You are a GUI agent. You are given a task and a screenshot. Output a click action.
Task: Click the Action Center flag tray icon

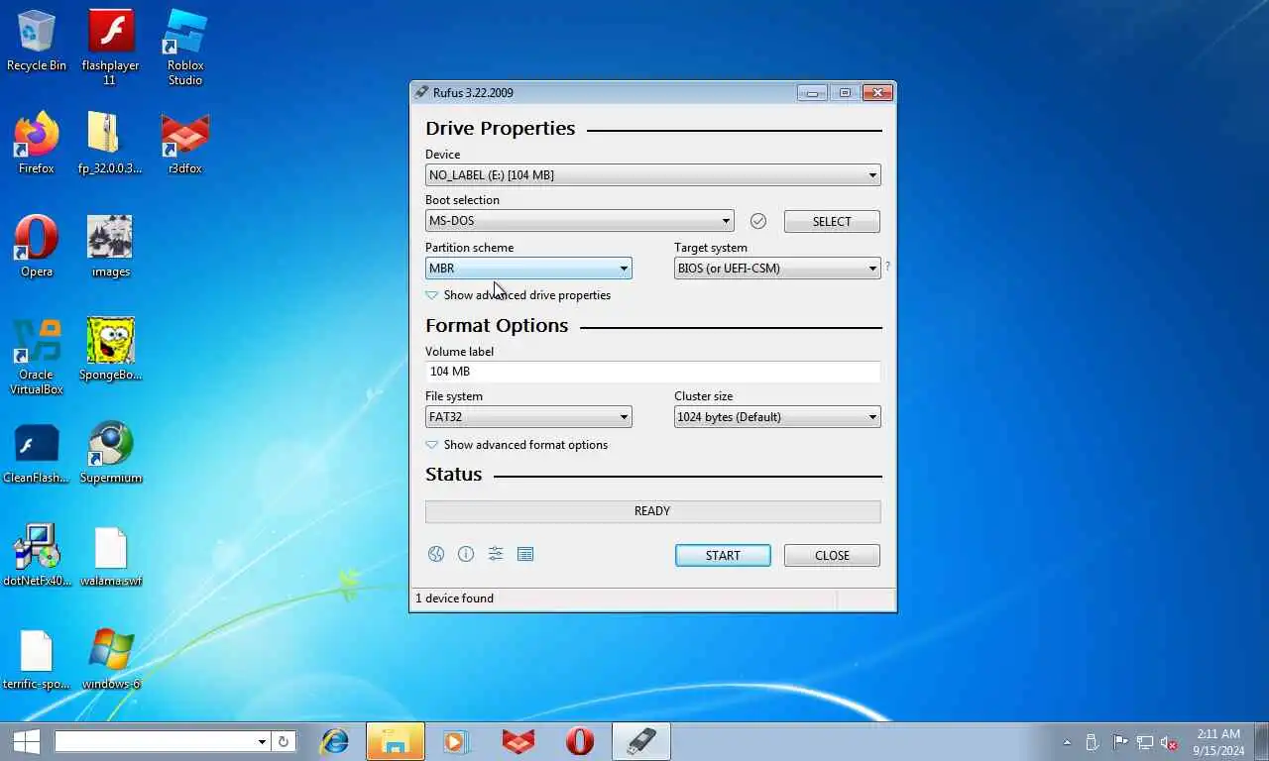[1120, 741]
